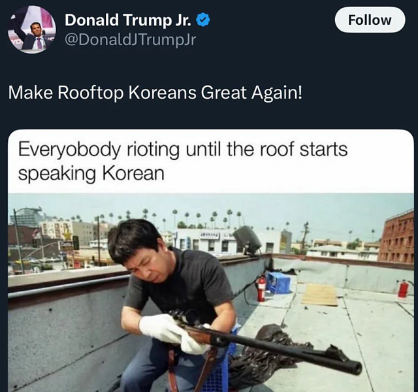Click the rifle scope in photo
This screenshot has width=418, height=392.
click(x=187, y=316)
